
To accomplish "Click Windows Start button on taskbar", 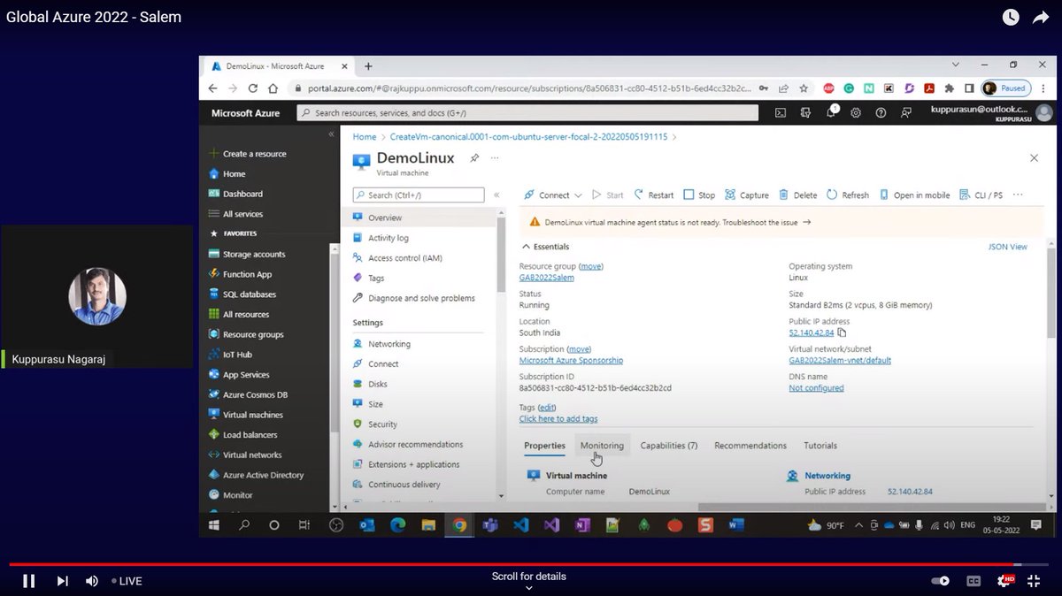I will [x=214, y=524].
